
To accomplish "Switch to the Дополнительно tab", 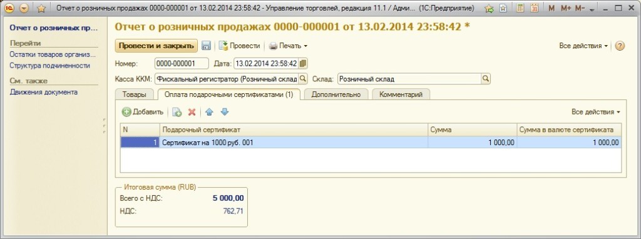I will [336, 94].
